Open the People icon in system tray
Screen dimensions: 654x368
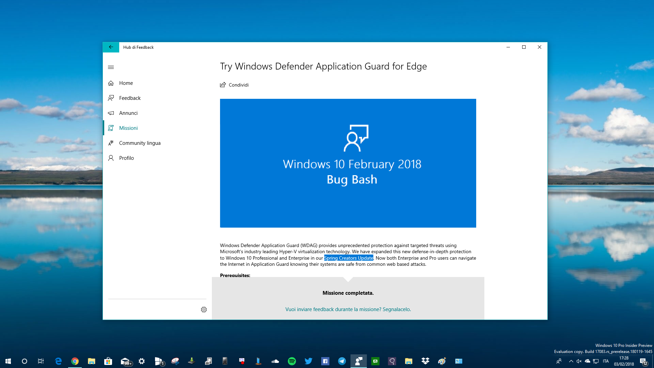pyautogui.click(x=559, y=361)
